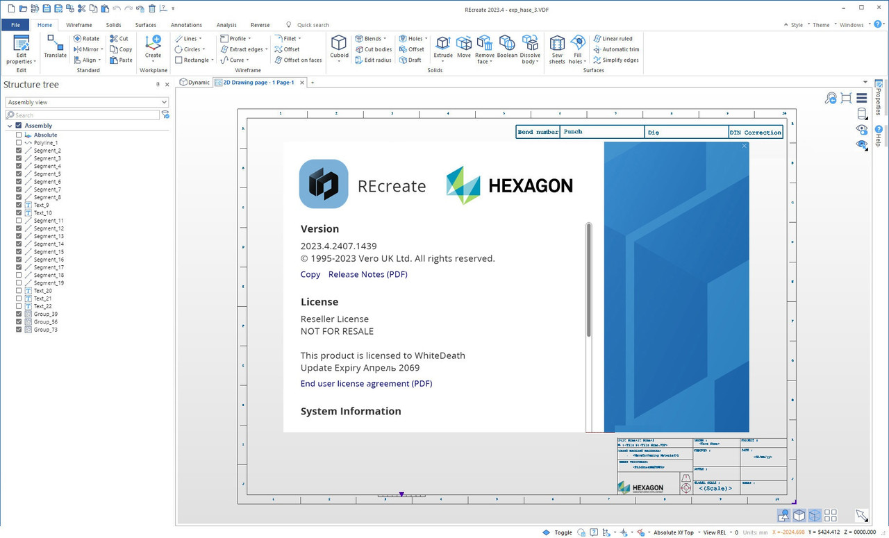Click the structure tree Search field
889x538 pixels.
pyautogui.click(x=82, y=115)
